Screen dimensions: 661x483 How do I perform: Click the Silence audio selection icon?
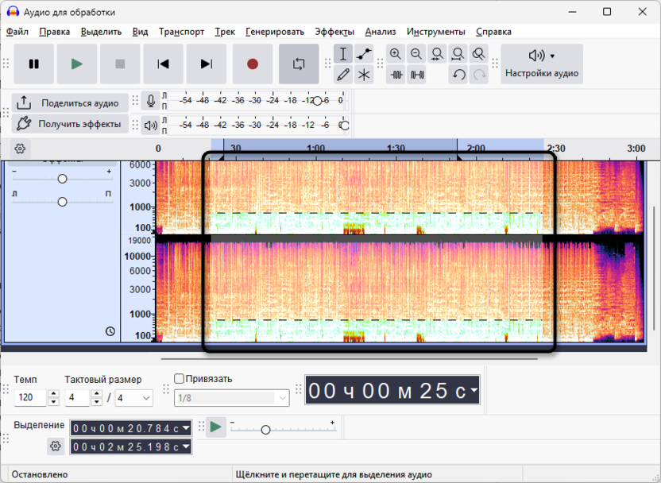pos(416,75)
